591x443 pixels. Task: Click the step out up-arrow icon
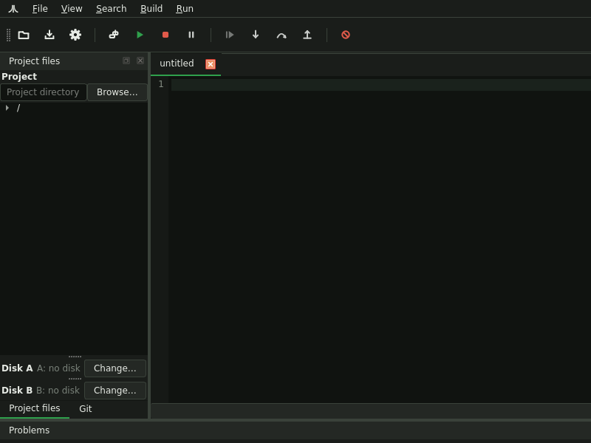[x=307, y=35]
